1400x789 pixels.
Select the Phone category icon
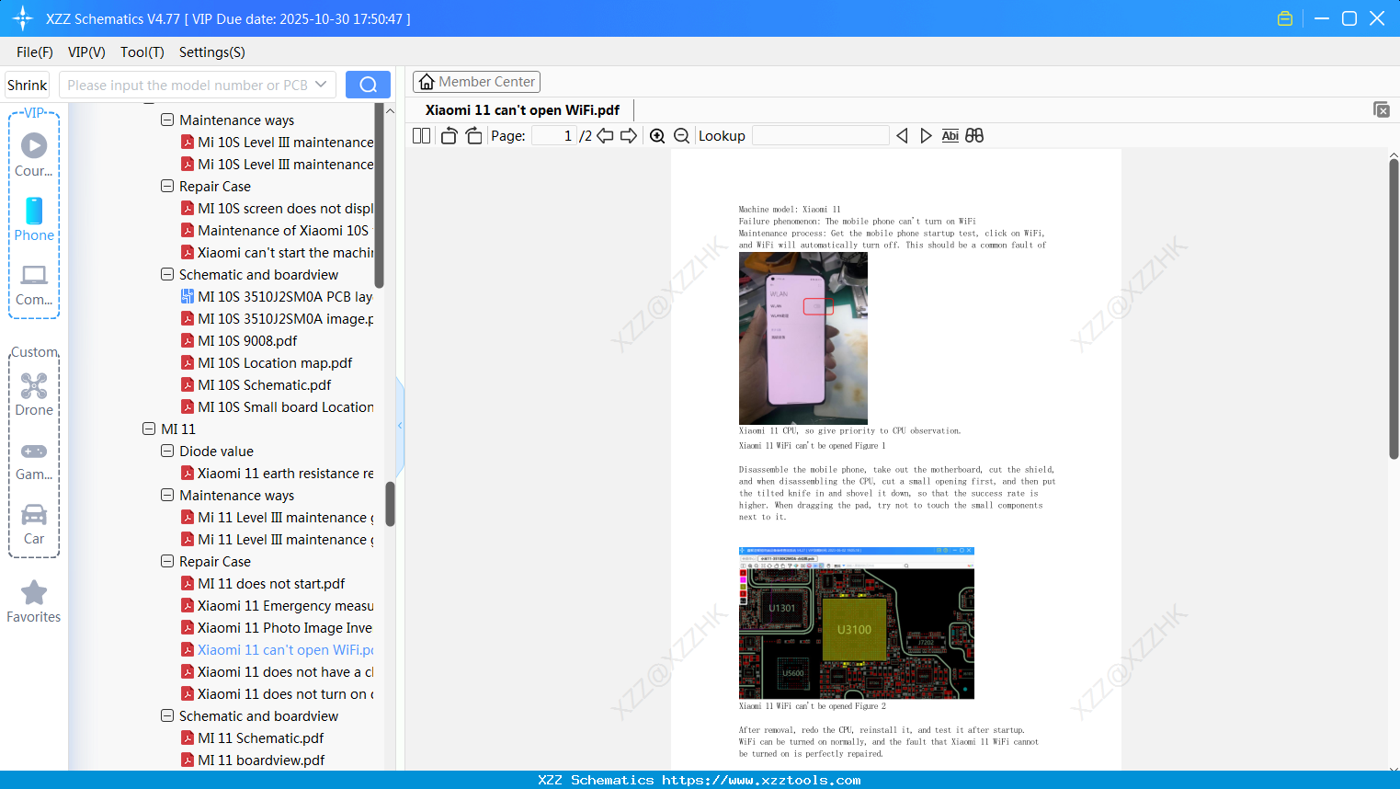pos(34,220)
